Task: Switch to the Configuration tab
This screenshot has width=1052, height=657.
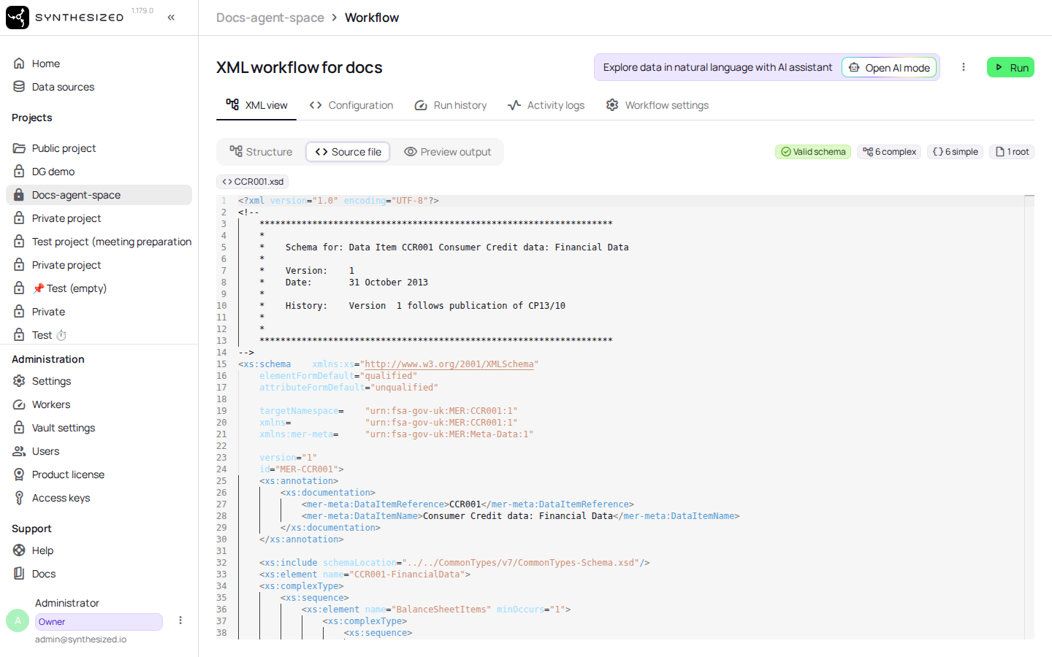Action: 351,105
